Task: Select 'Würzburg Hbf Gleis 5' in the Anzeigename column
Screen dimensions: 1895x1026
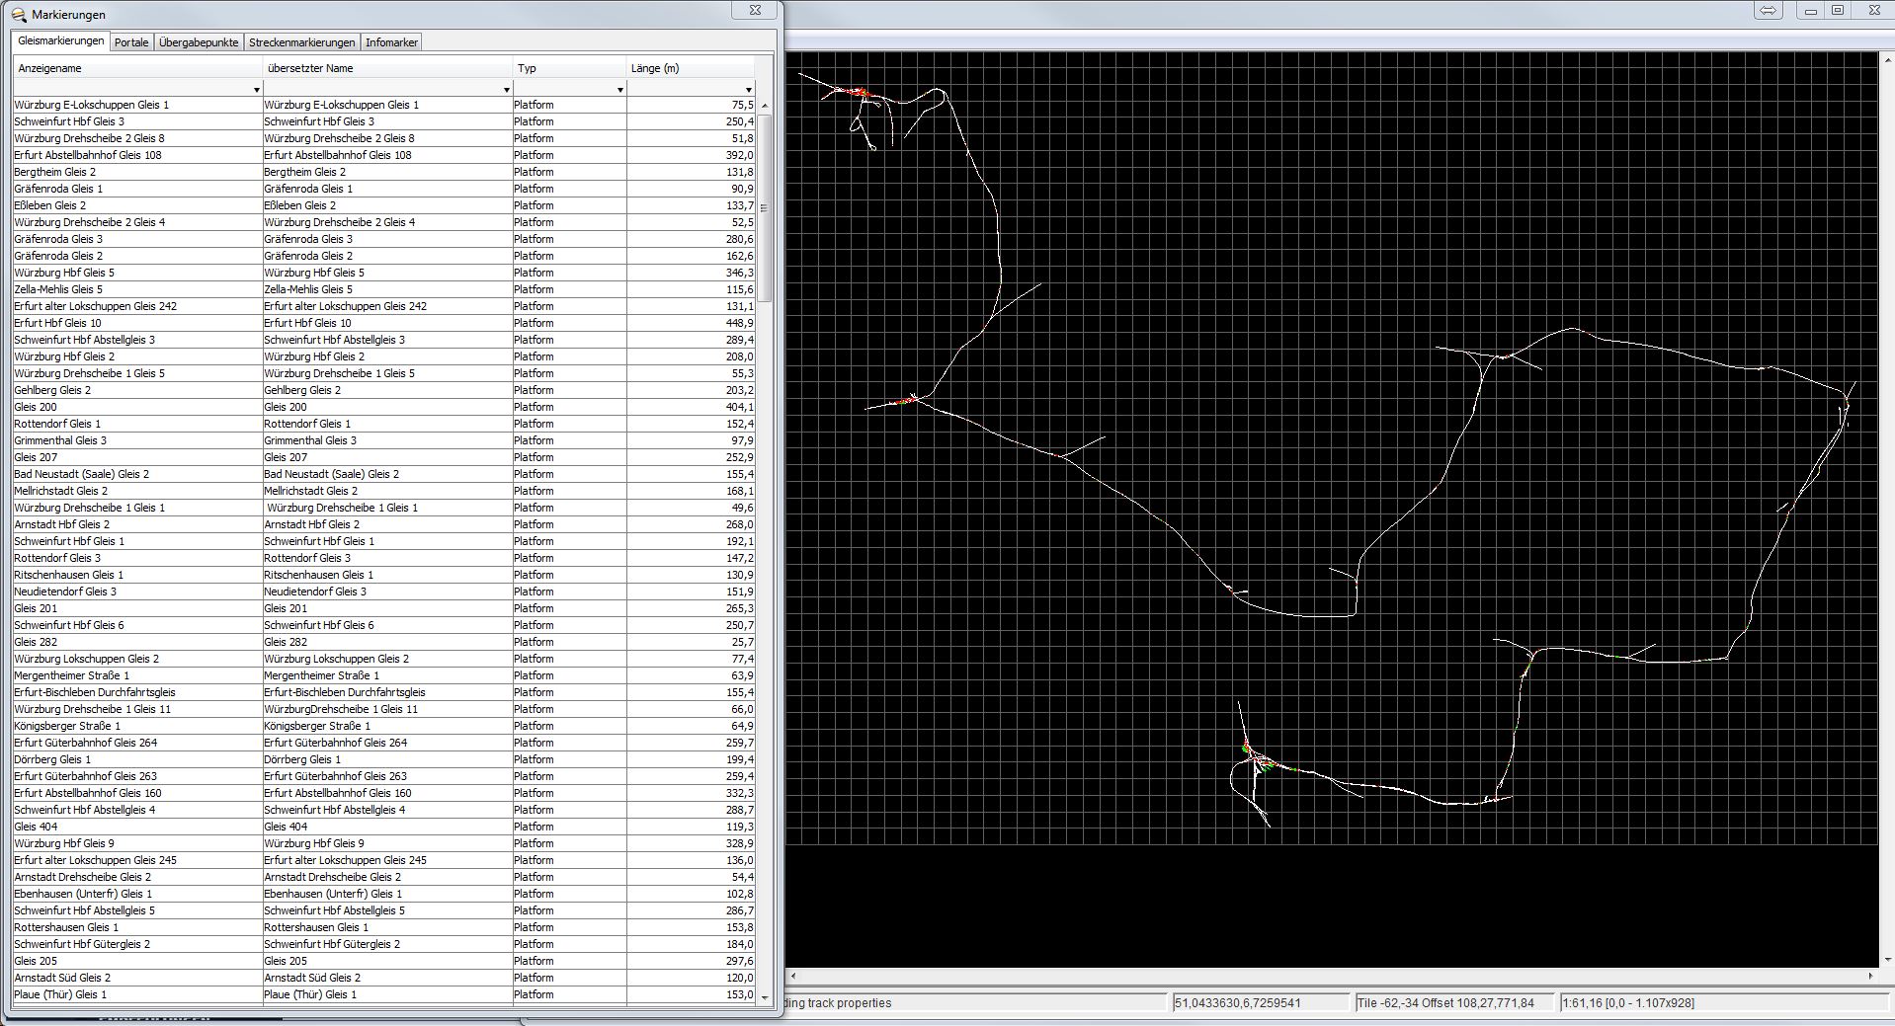Action: click(x=64, y=273)
